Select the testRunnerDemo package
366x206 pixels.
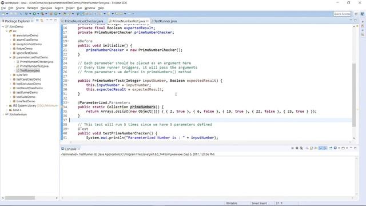click(x=27, y=93)
